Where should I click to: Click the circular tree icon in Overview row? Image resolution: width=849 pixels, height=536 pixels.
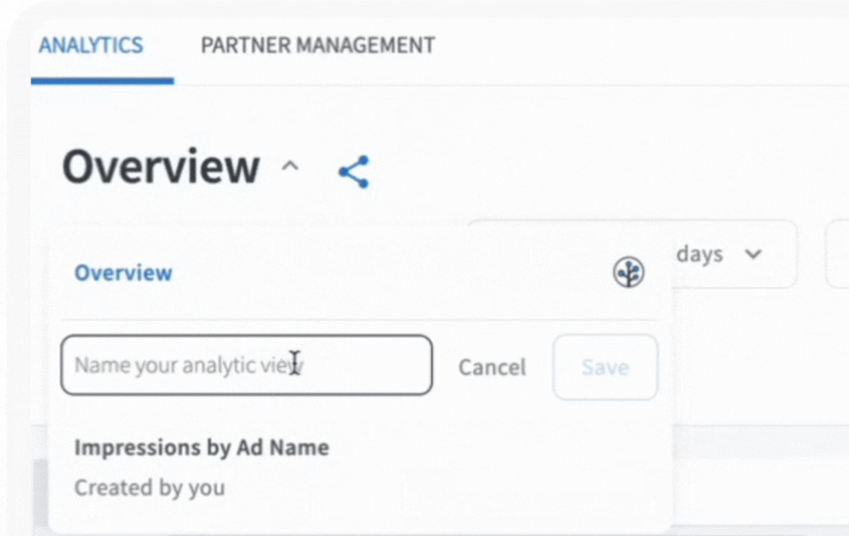628,272
